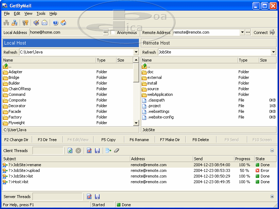Click the refresh icon in Client Threads toolbar

click(70, 151)
